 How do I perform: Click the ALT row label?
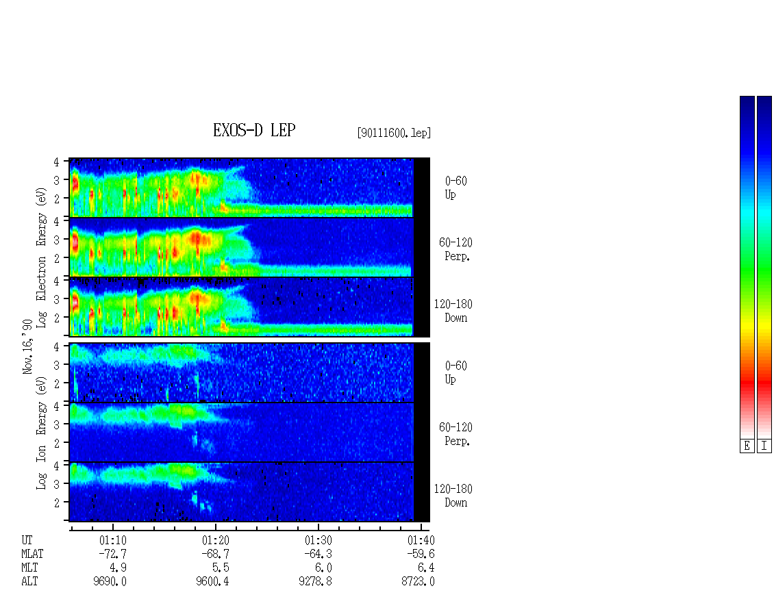pyautogui.click(x=29, y=582)
